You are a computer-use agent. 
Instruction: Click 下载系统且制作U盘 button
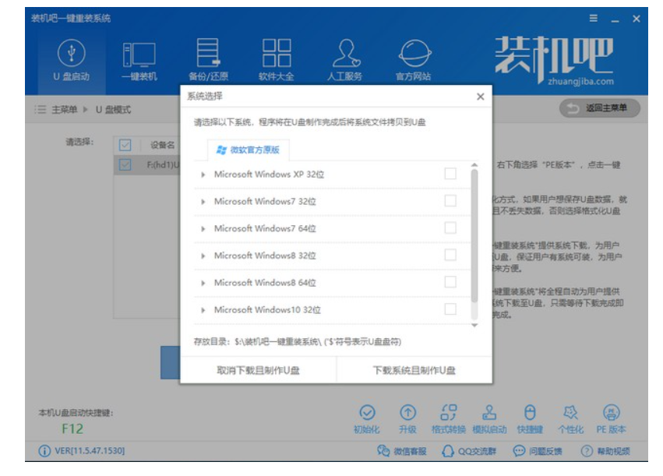pyautogui.click(x=414, y=370)
